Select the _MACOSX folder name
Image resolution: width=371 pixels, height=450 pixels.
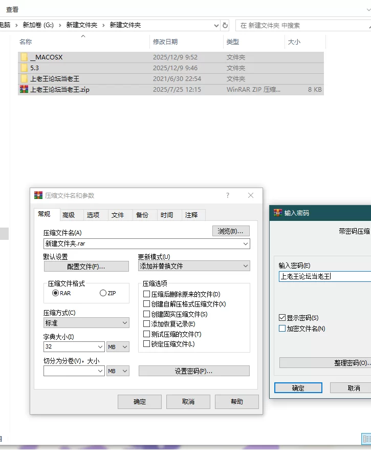tap(47, 57)
